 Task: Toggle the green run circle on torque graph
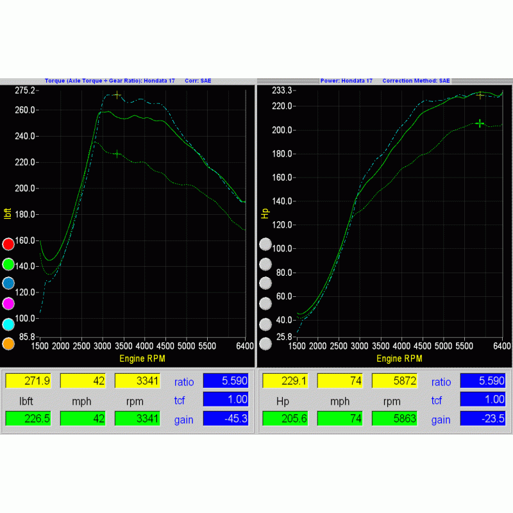coord(9,264)
